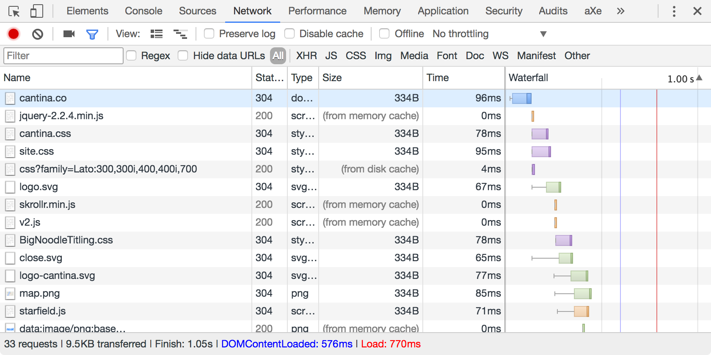Click the inspect element cursor icon
This screenshot has height=355, width=711.
coord(14,11)
